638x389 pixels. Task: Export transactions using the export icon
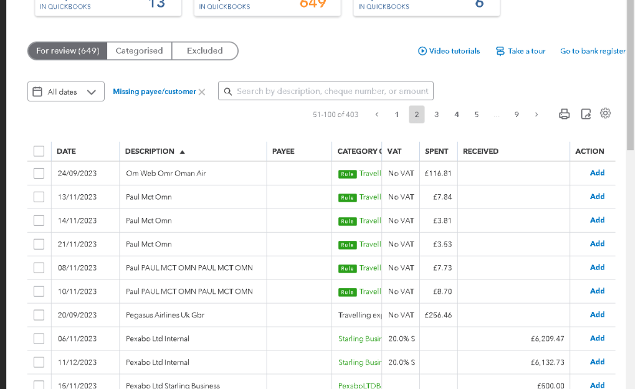[586, 114]
